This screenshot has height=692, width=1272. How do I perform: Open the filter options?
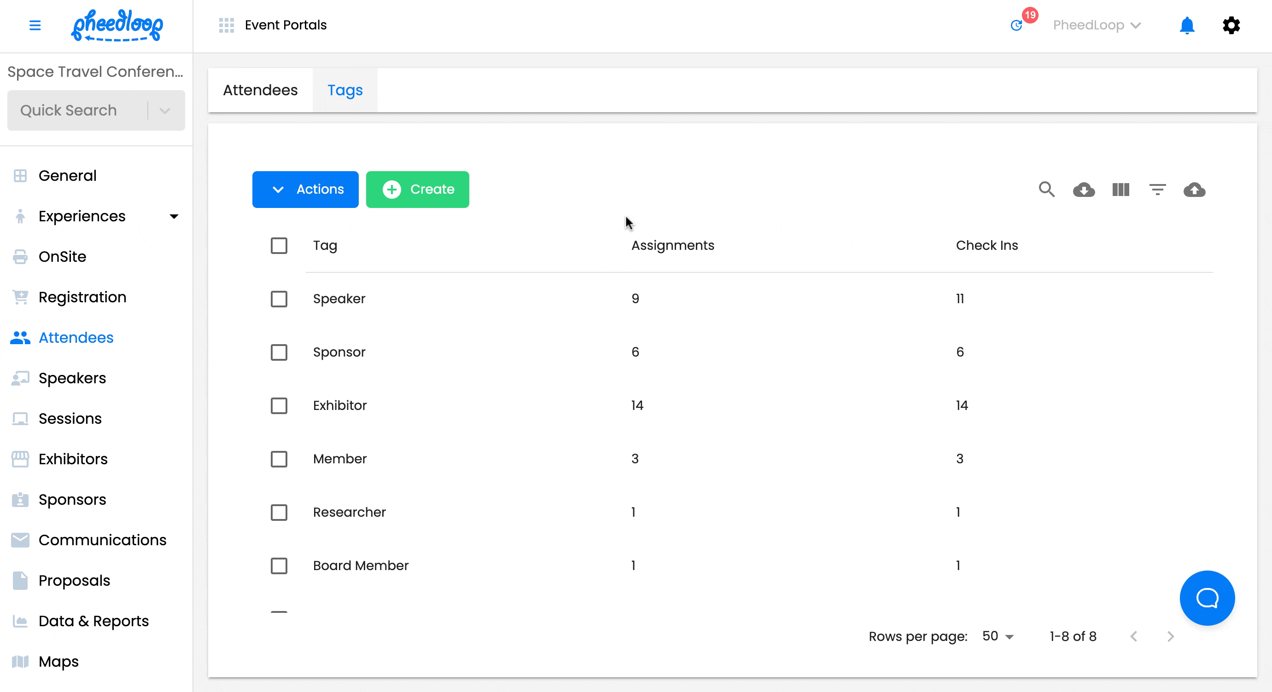[x=1157, y=190]
